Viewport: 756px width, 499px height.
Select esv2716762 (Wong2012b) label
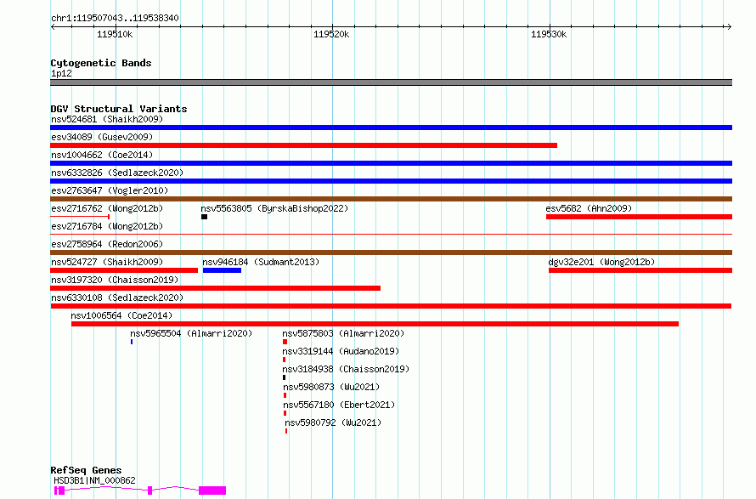[x=107, y=208]
